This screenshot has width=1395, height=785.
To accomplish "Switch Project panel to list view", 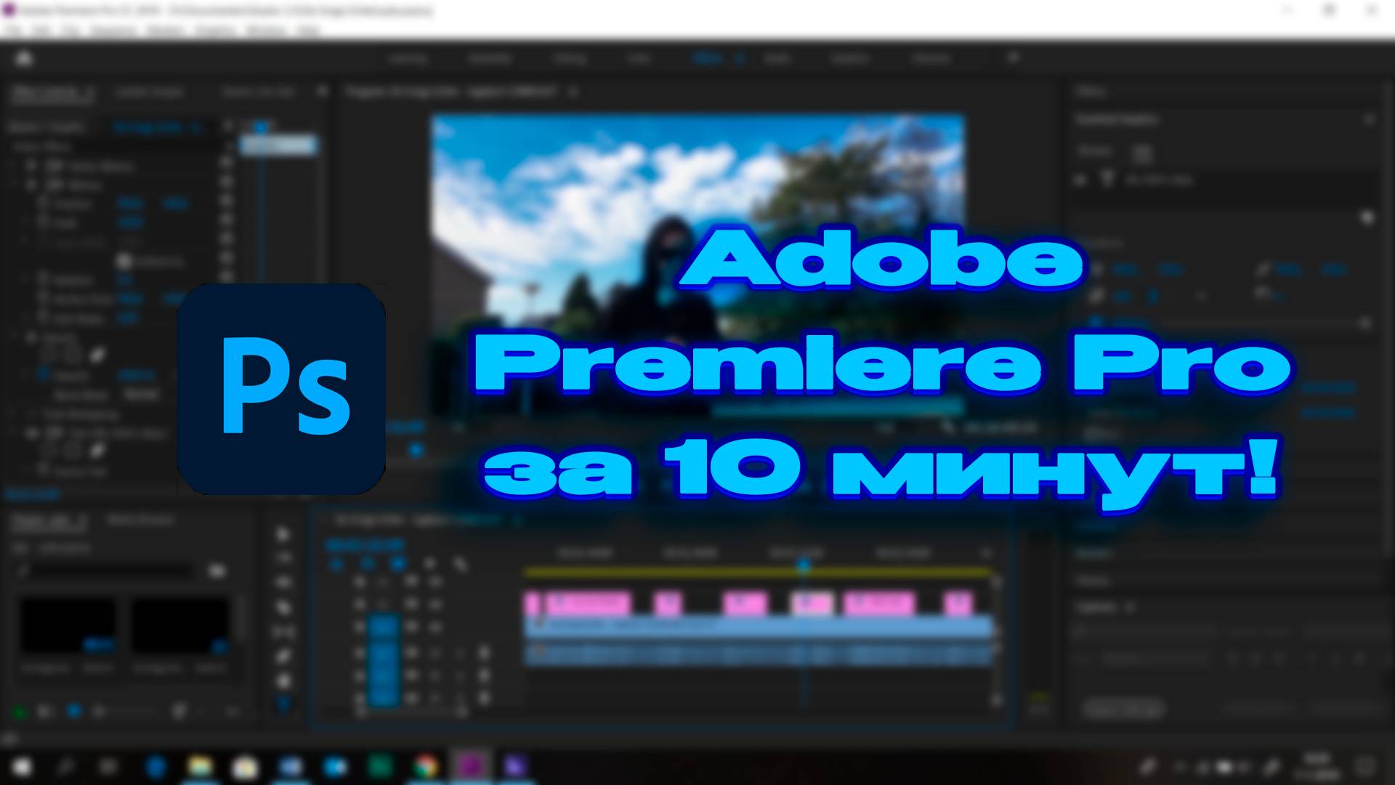I will click(x=44, y=711).
